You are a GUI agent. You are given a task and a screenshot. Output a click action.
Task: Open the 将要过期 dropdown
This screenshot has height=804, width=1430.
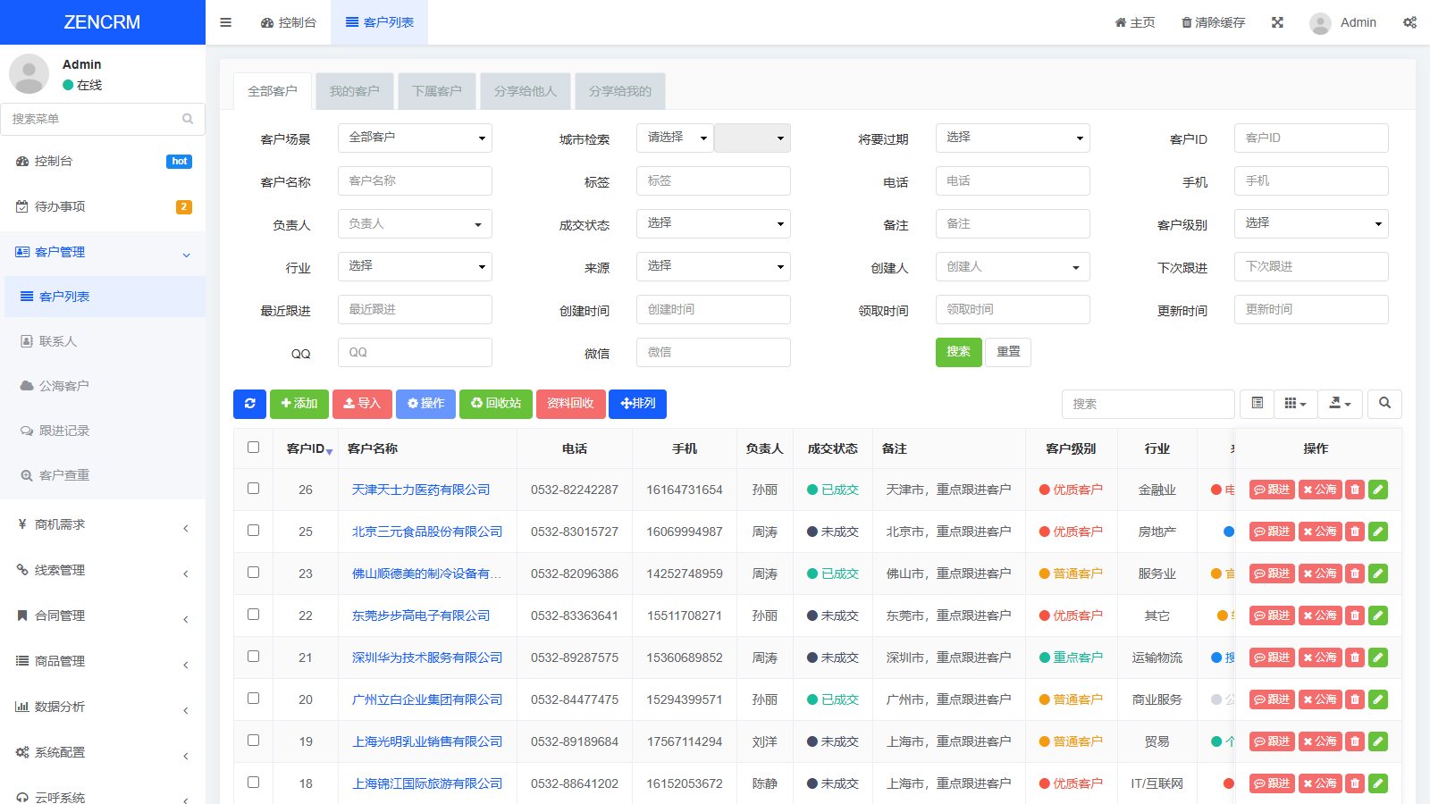(1013, 138)
